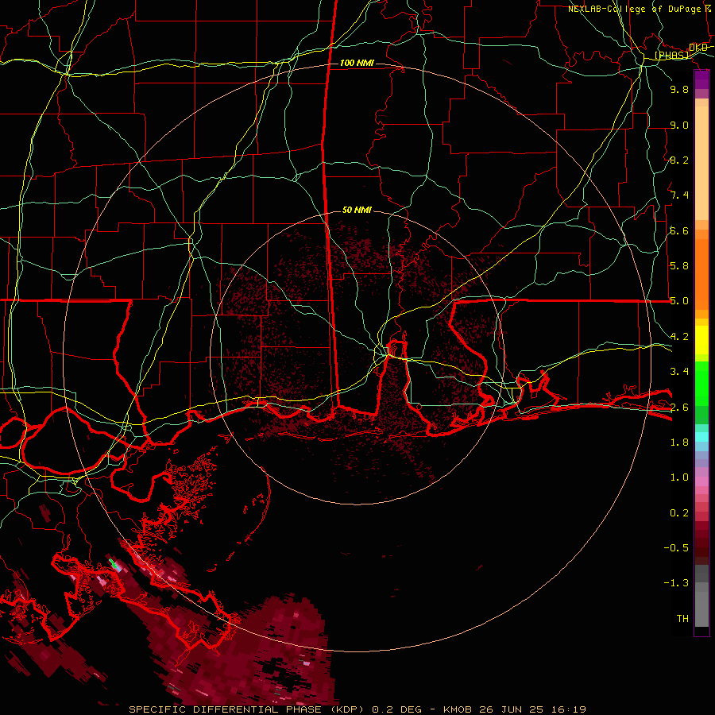Click the light peach color band

coord(701,163)
